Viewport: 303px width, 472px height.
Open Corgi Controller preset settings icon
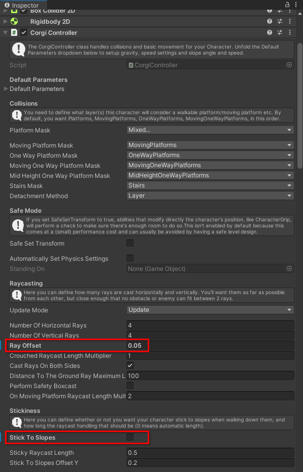[x=280, y=32]
